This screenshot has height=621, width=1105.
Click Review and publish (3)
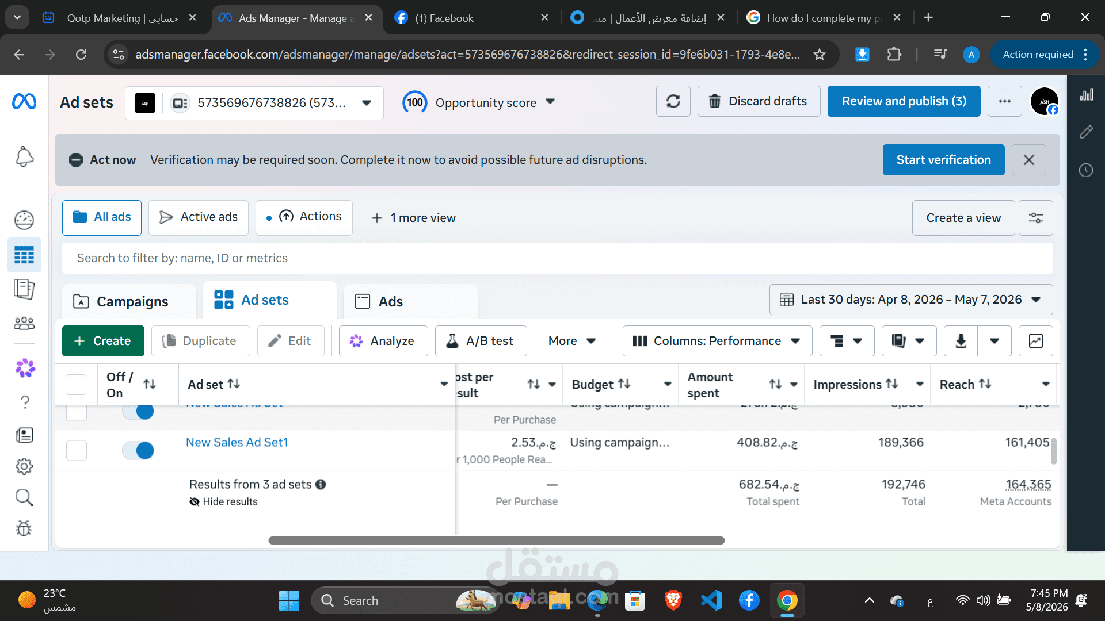coord(904,102)
